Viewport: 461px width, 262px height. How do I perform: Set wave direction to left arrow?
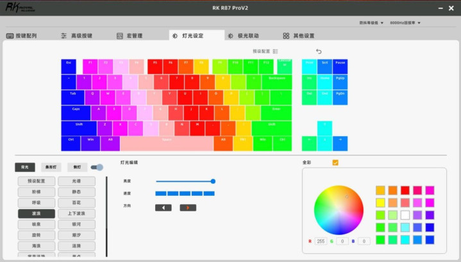coord(163,207)
